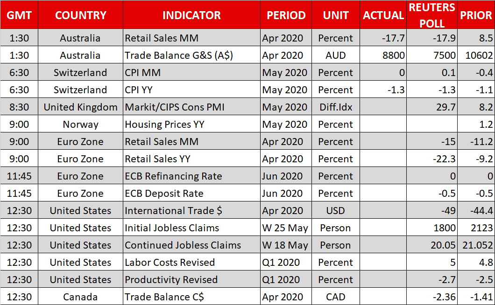Viewport: 495px width, 305px height.
Task: Click the INDICATOR header cell
Action: point(191,15)
